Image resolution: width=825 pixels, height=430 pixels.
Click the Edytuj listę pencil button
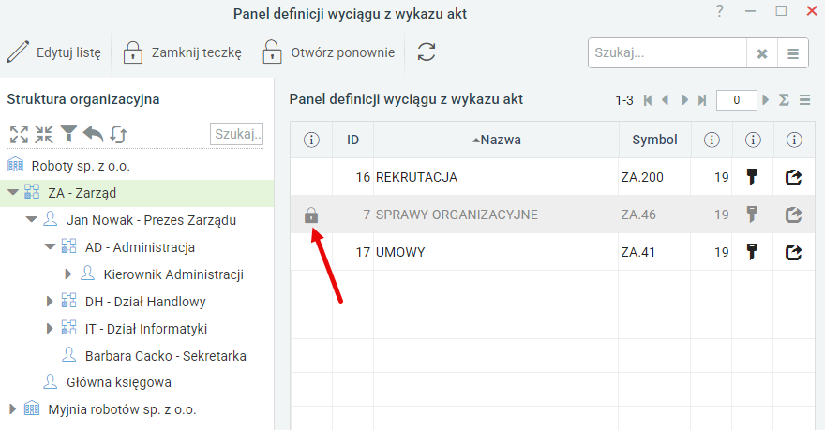[x=54, y=52]
